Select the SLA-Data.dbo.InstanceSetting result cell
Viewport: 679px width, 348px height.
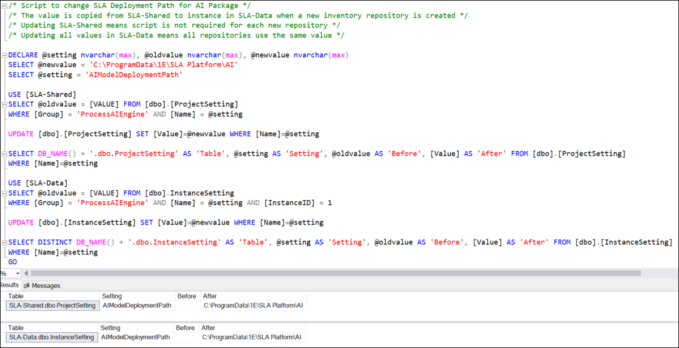[51, 337]
